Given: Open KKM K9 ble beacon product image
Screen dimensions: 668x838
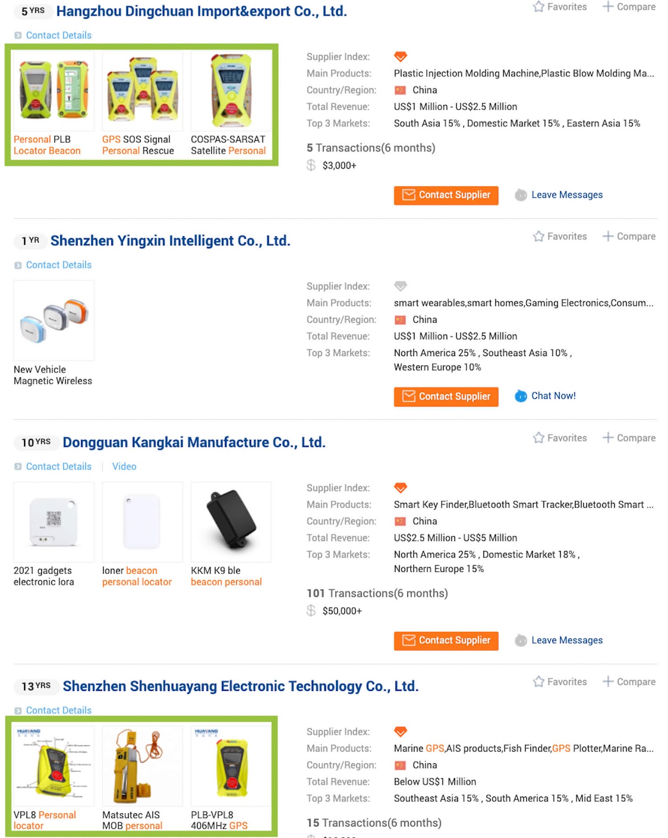Looking at the screenshot, I should click(x=231, y=522).
